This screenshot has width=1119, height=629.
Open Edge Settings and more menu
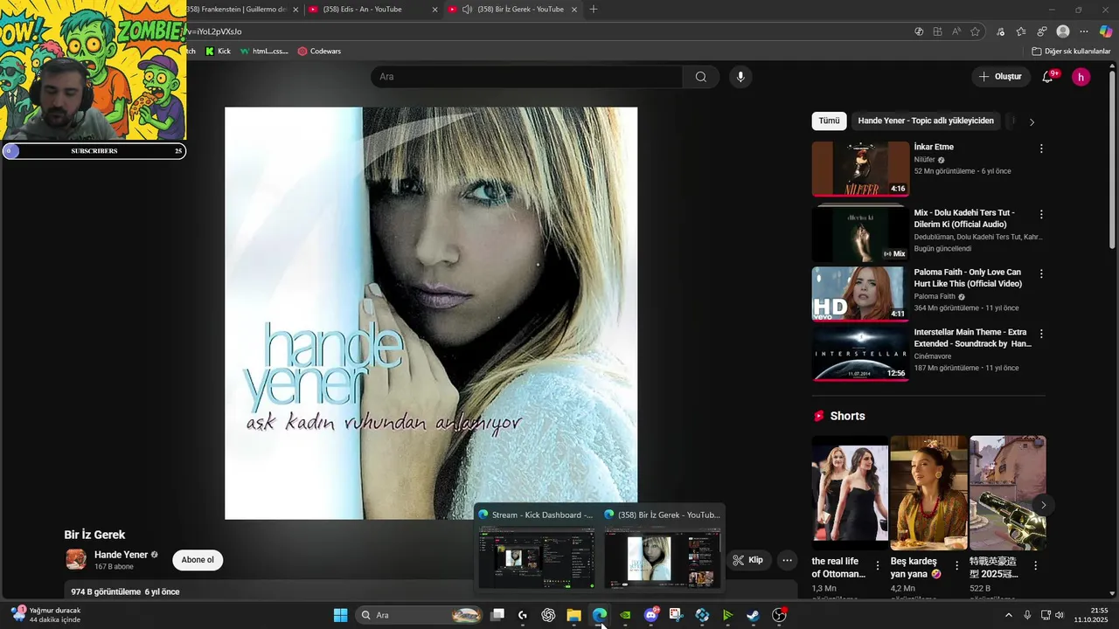point(1084,31)
